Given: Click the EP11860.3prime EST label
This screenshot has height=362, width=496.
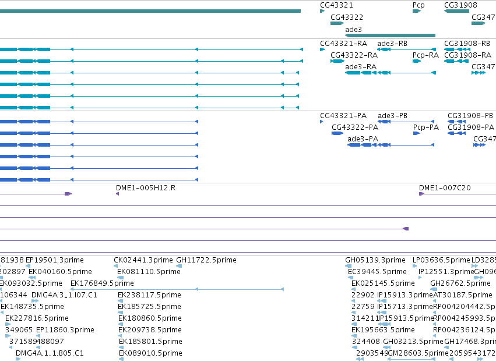Looking at the screenshot, I should pyautogui.click(x=65, y=331).
